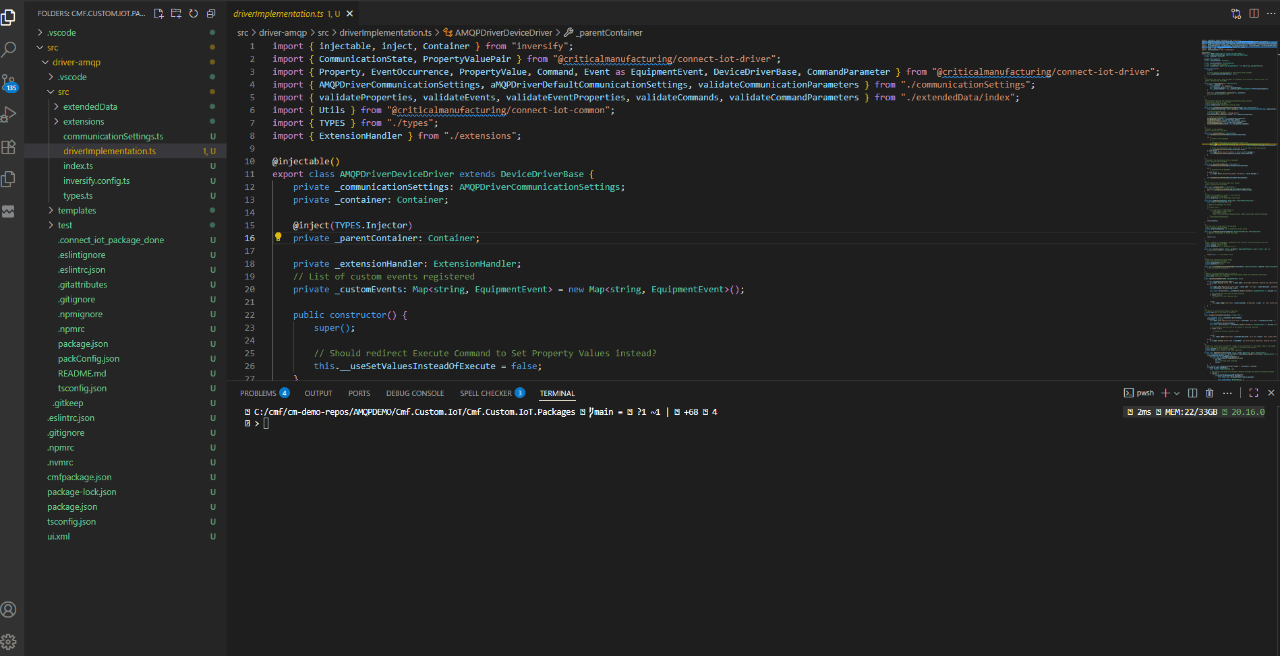The height and width of the screenshot is (656, 1280).
Task: Click the code minimap overview
Action: (1239, 202)
